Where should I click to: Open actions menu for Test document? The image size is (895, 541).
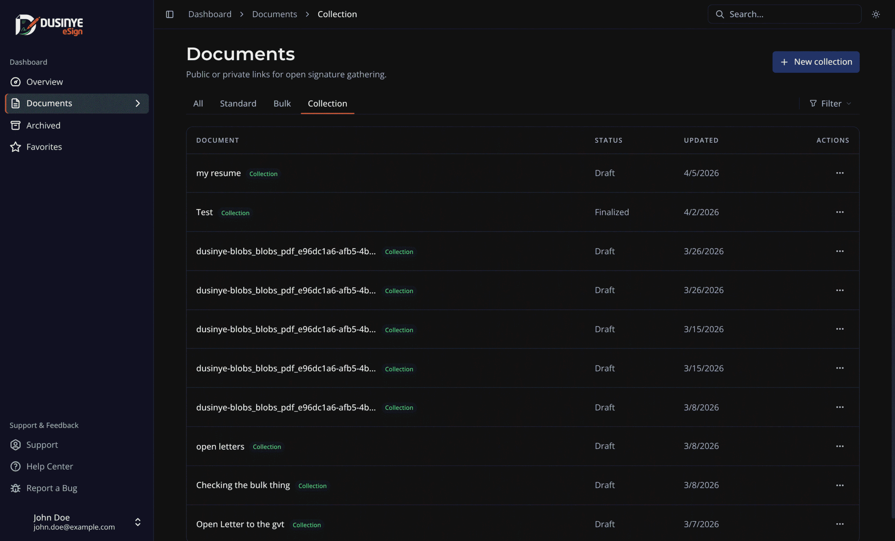point(840,212)
